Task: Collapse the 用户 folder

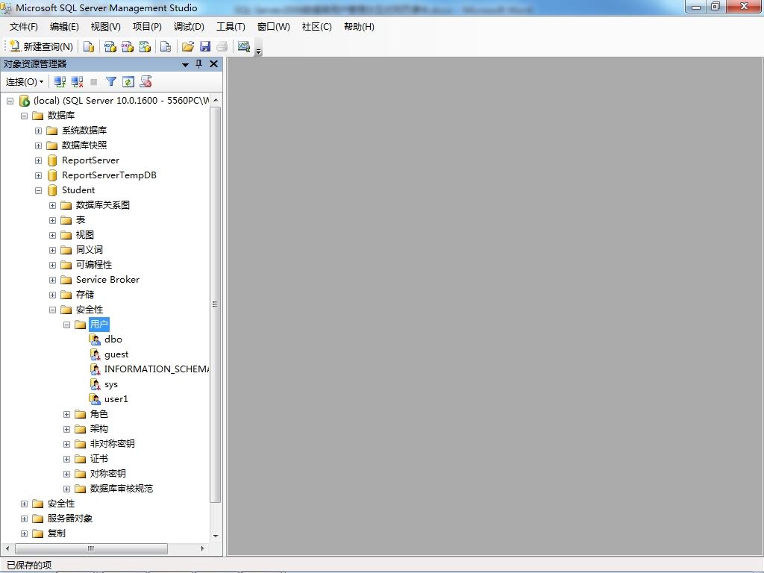Action: (66, 325)
